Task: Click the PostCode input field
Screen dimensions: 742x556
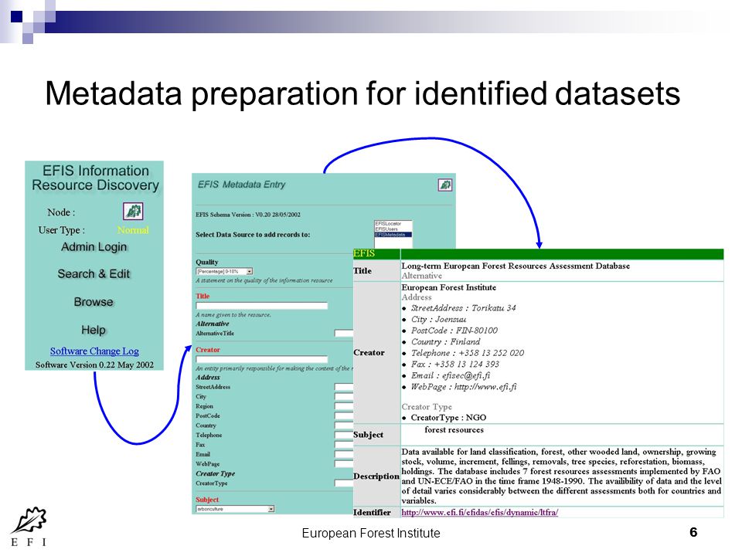Action: coord(343,416)
